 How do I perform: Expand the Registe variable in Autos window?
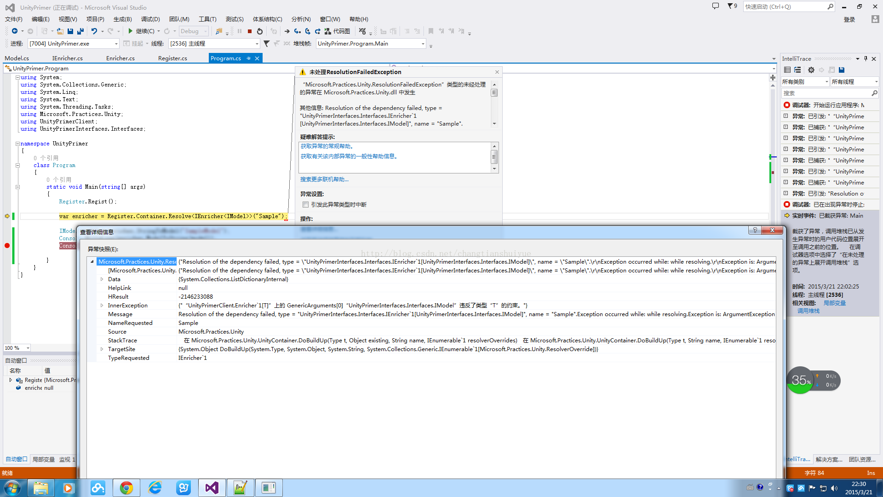(x=11, y=380)
